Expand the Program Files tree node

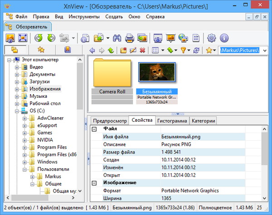(x=25, y=147)
